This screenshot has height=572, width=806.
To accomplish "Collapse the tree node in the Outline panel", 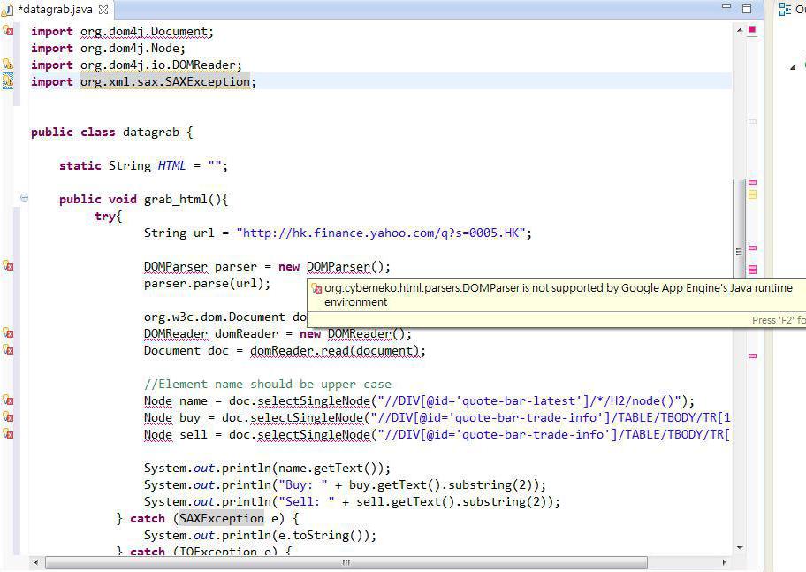I will coord(793,67).
